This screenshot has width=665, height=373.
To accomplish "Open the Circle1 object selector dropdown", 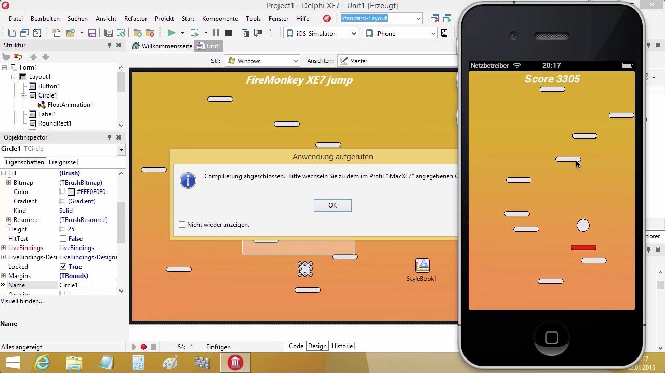I will (x=121, y=149).
